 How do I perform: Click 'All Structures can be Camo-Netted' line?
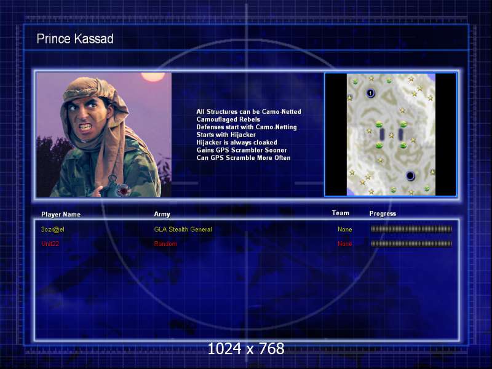[249, 112]
